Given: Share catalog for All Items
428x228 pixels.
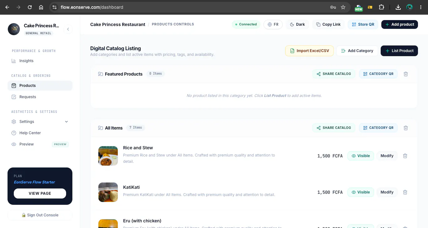Looking at the screenshot, I should tap(334, 128).
